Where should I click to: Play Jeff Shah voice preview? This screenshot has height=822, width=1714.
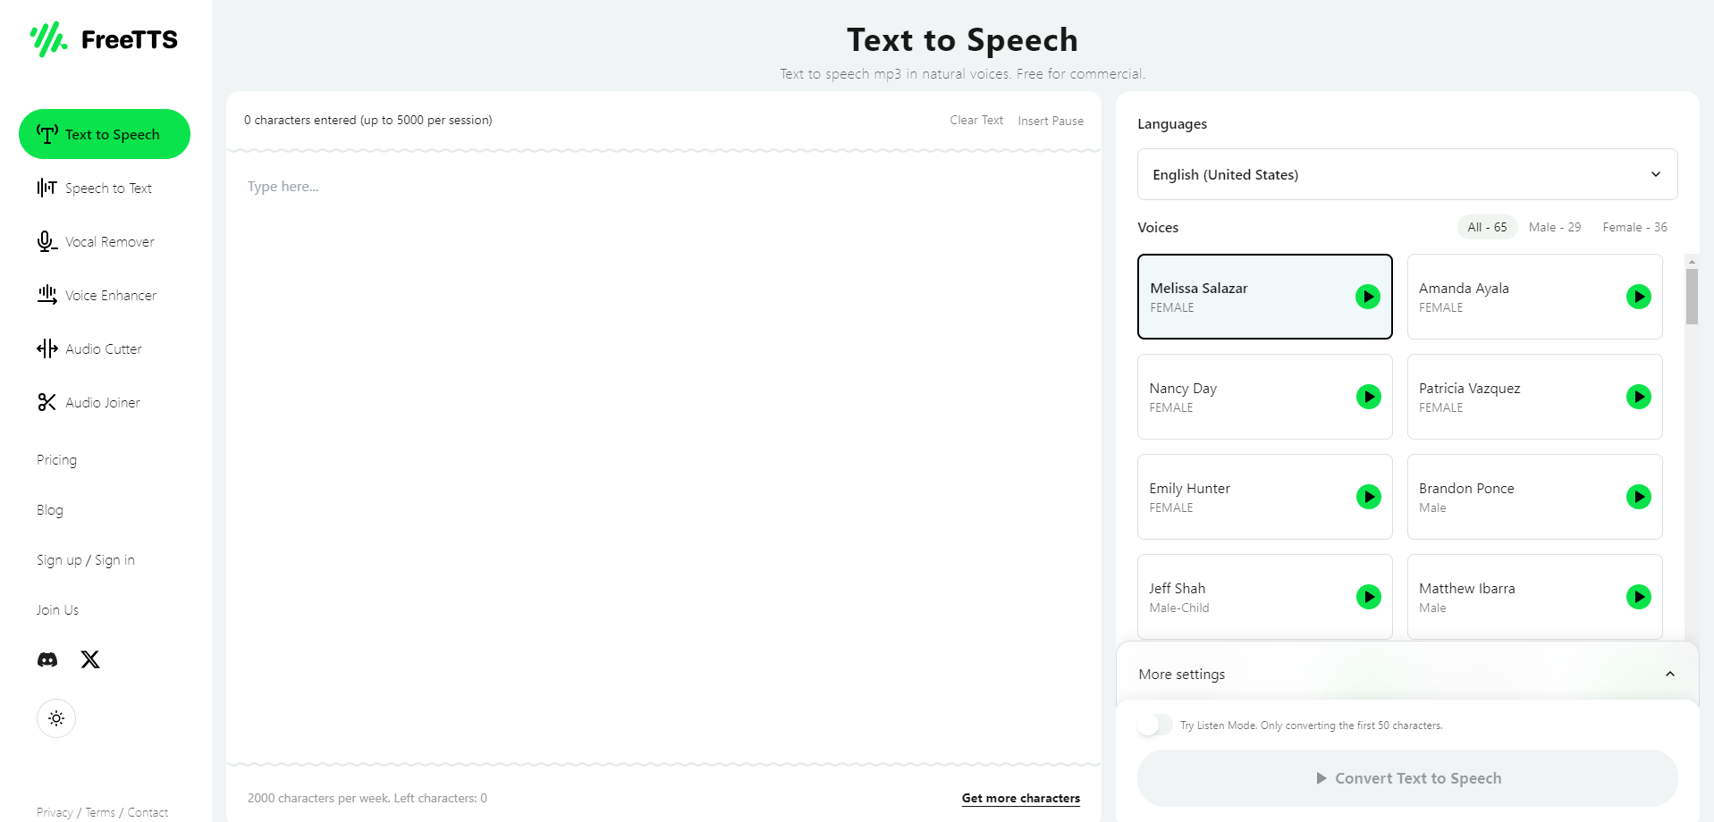coord(1368,597)
